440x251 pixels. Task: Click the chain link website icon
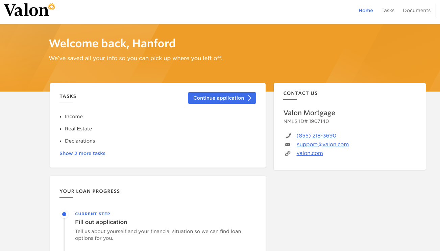(288, 153)
